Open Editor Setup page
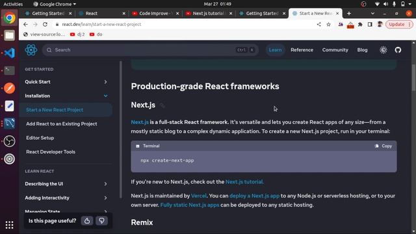Screen dimensions: 416x234 [x=40, y=138]
